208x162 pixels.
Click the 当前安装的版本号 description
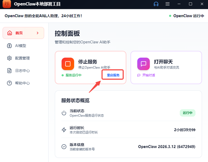(x=82, y=149)
